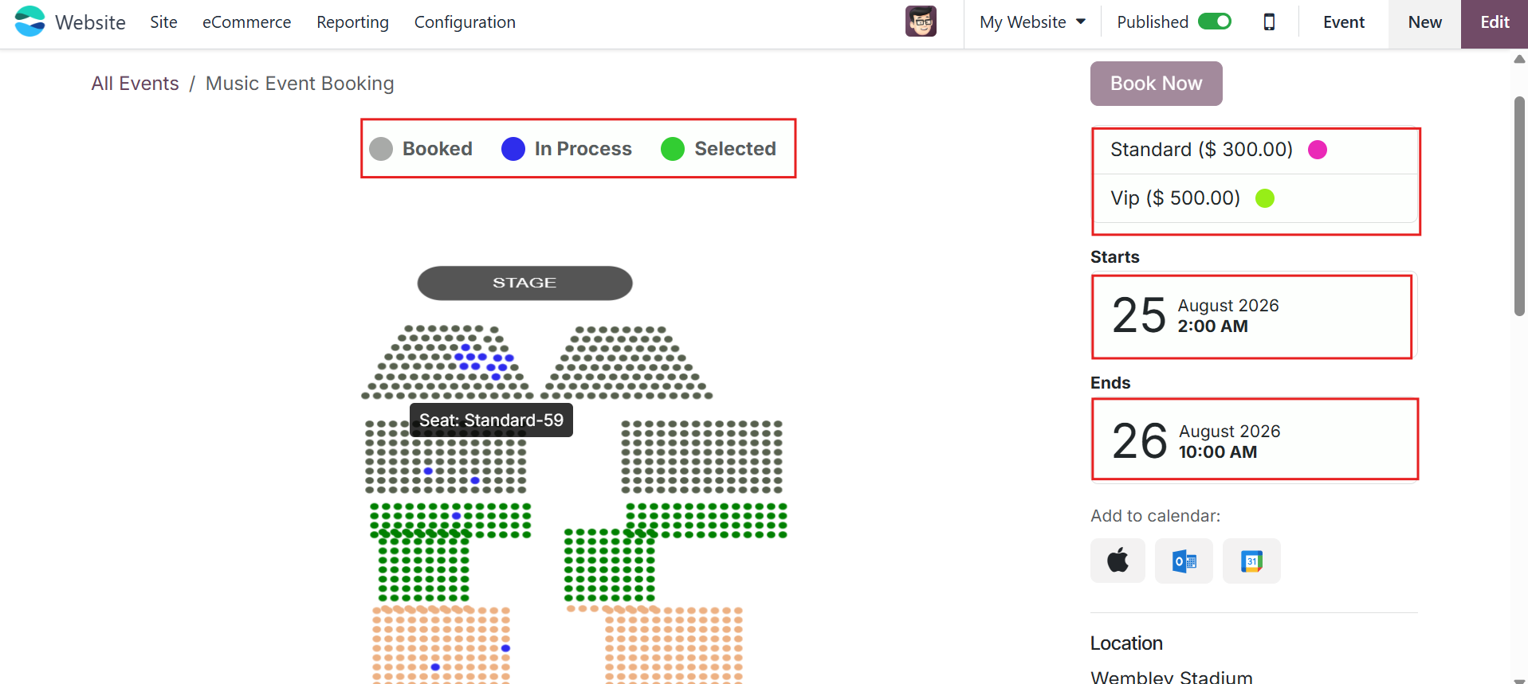This screenshot has width=1528, height=684.
Task: Expand the My Website dropdown
Action: [x=1032, y=22]
